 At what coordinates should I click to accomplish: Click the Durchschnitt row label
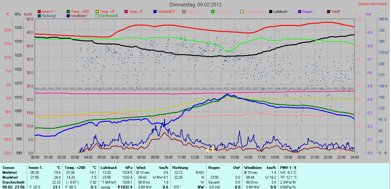[13, 182]
